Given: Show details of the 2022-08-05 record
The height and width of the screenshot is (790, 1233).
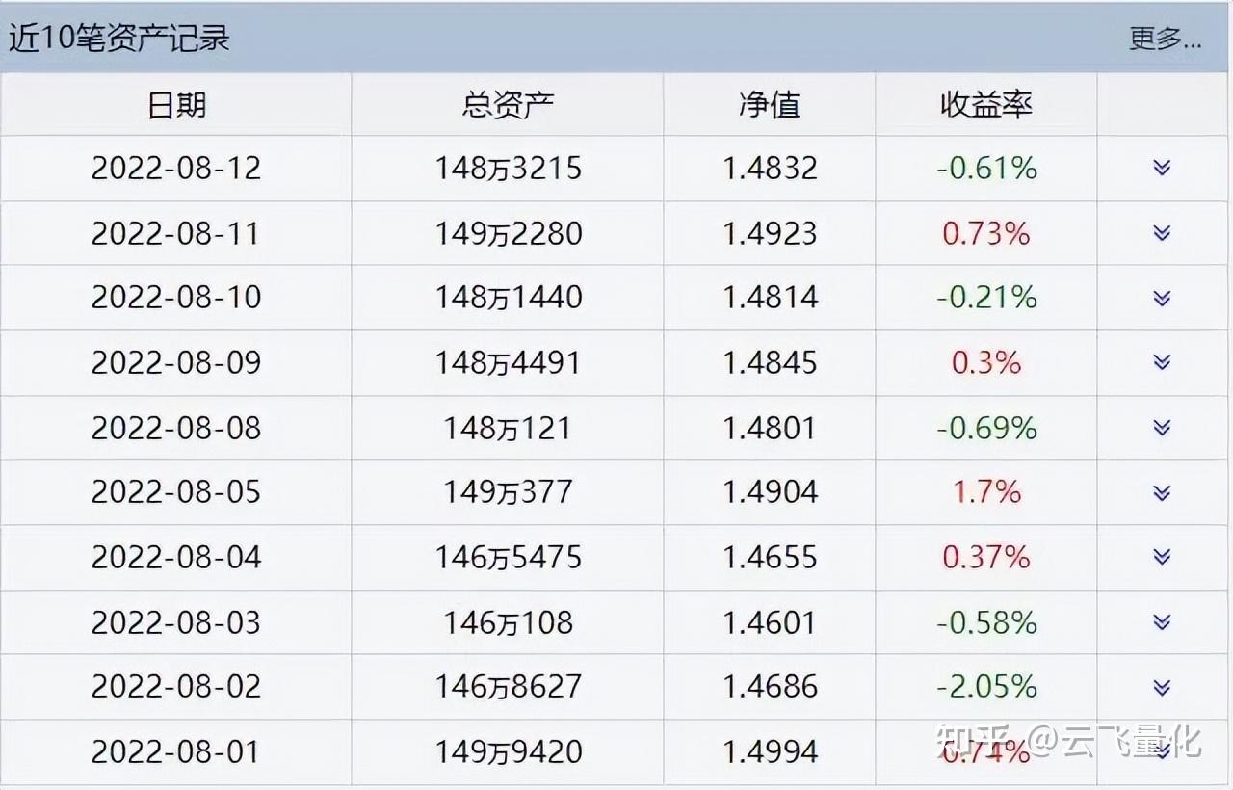Looking at the screenshot, I should click(x=1162, y=492).
